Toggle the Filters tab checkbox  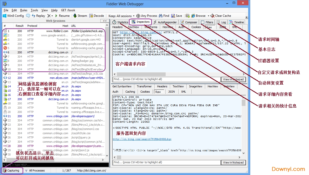[x=203, y=22]
